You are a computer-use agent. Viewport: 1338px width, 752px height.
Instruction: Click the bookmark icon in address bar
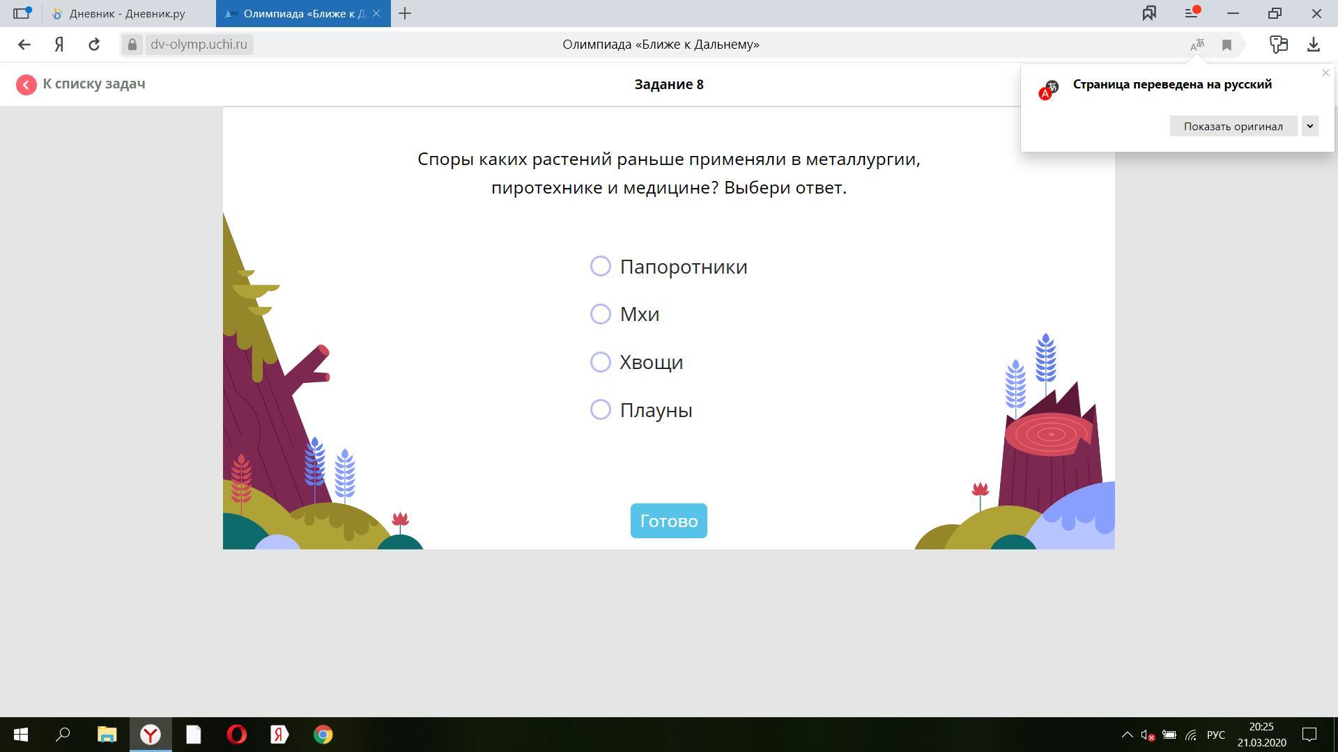(1226, 45)
